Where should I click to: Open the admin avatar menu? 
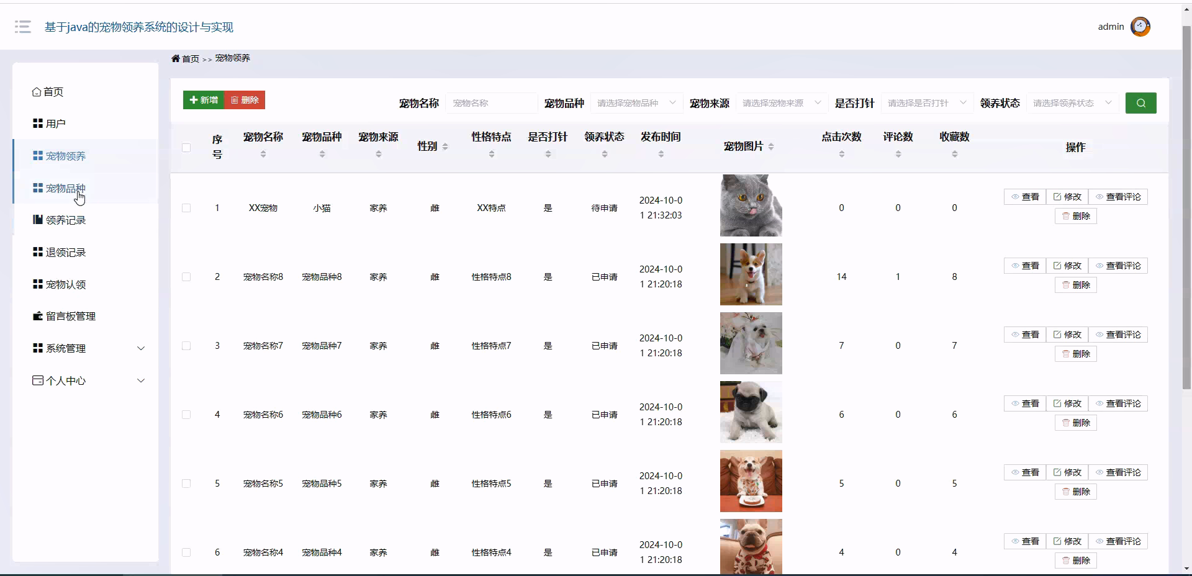[1140, 27]
